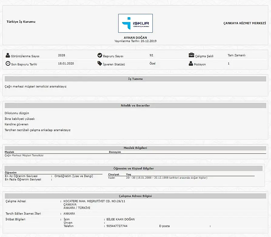Click the Çalışma Adresi label
This screenshot has height=237, width=271.
coord(16,201)
